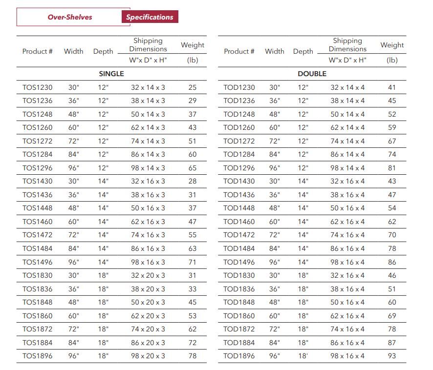Image resolution: width=433 pixels, height=370 pixels.
Task: Select shipping dimensions 98 x 20 x 3
Action: [x=148, y=356]
